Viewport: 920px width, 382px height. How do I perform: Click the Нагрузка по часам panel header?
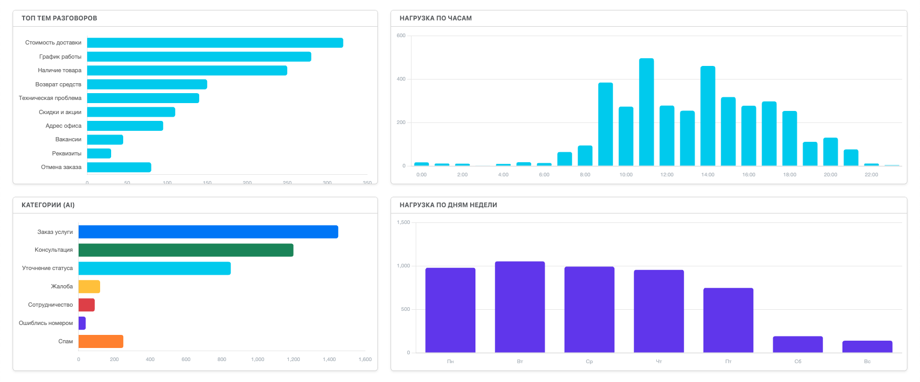pyautogui.click(x=436, y=18)
